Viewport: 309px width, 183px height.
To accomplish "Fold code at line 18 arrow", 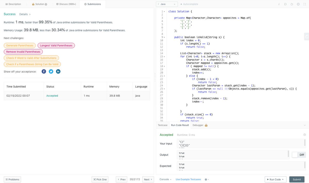I will click(164, 66).
